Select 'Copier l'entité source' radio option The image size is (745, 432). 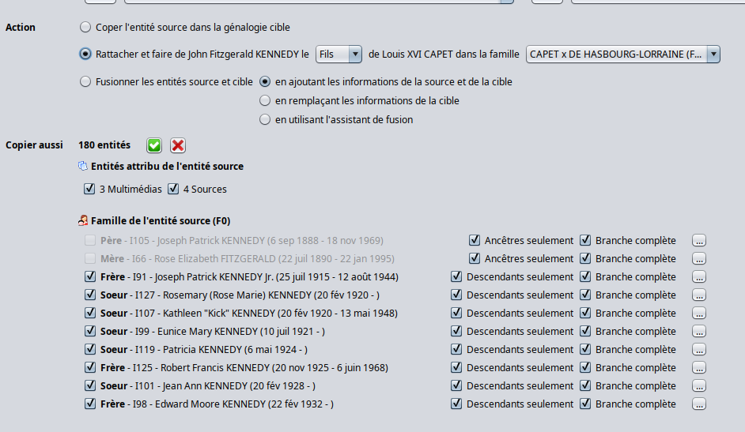[85, 28]
